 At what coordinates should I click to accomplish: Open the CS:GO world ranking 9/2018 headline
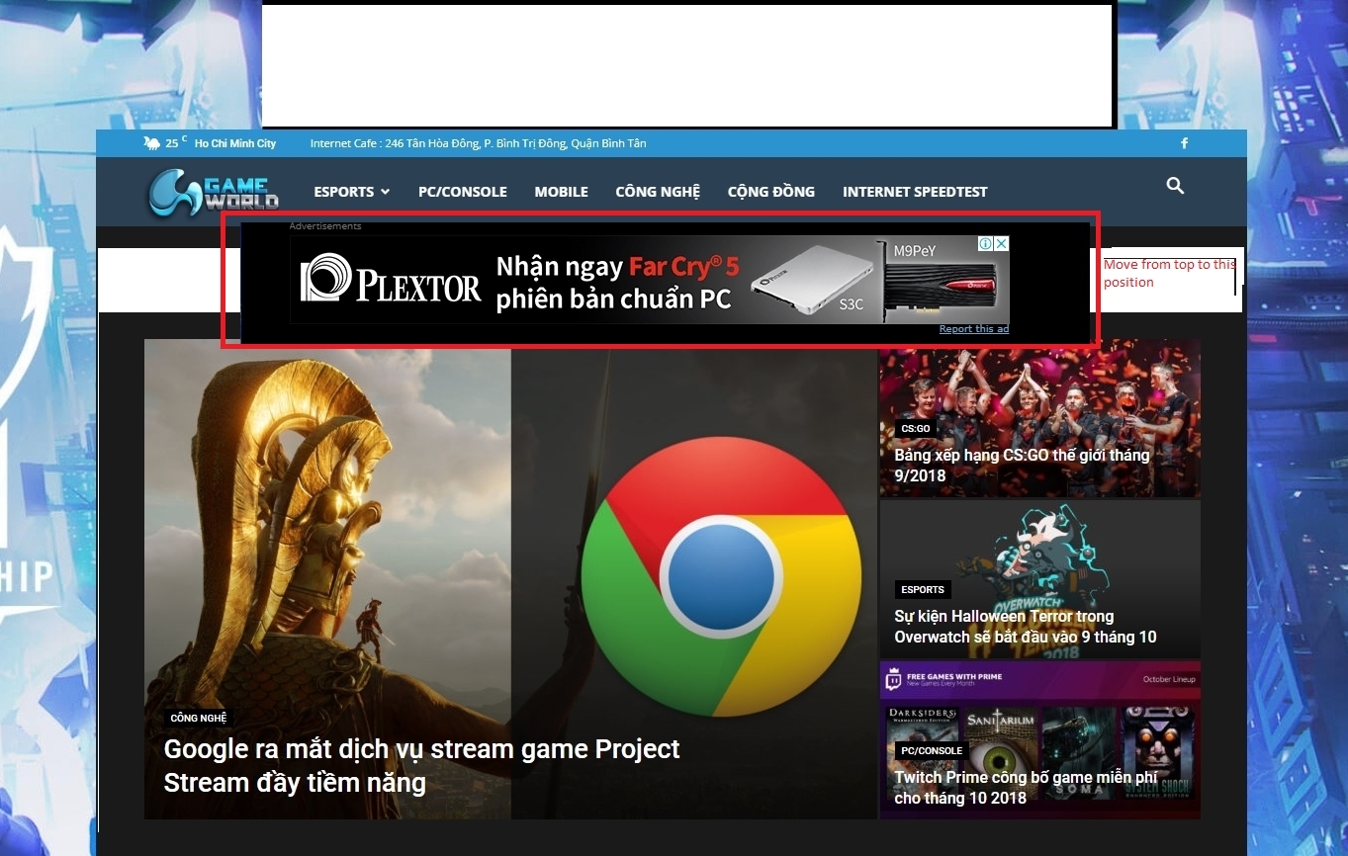[1022, 466]
